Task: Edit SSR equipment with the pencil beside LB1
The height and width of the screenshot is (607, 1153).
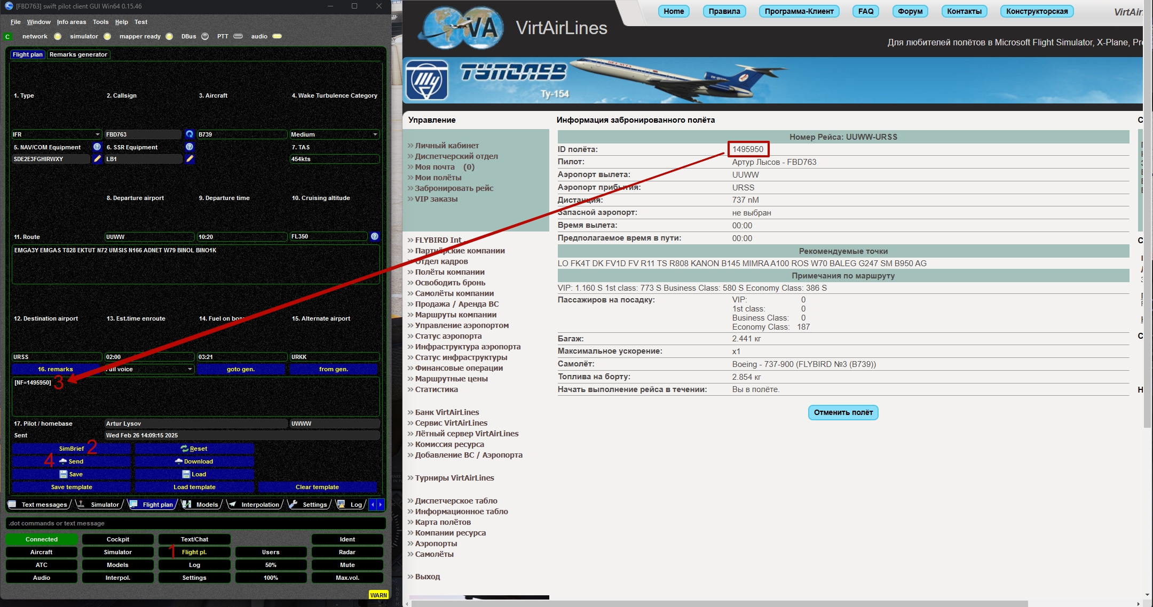Action: (x=189, y=159)
